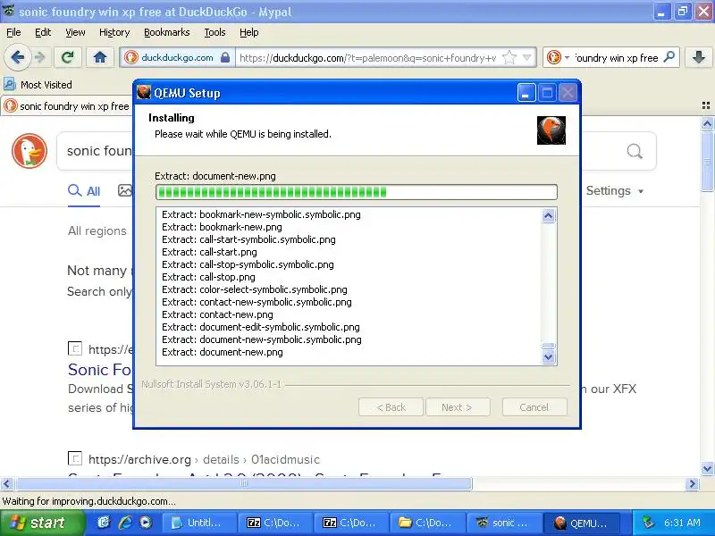This screenshot has height=536, width=715.
Task: Switch to the second 7-Zip taskbar window
Action: click(x=351, y=523)
